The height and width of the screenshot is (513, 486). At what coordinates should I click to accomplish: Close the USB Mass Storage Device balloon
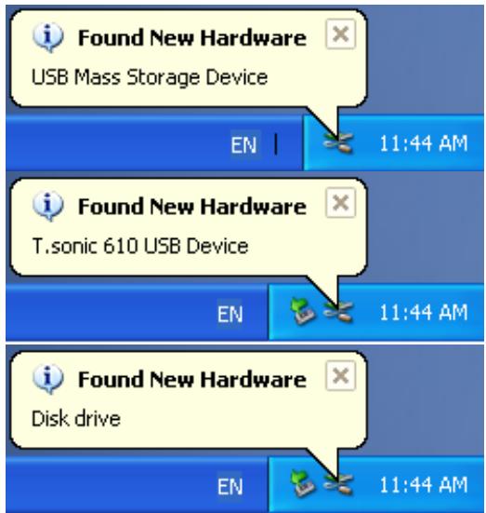(341, 34)
